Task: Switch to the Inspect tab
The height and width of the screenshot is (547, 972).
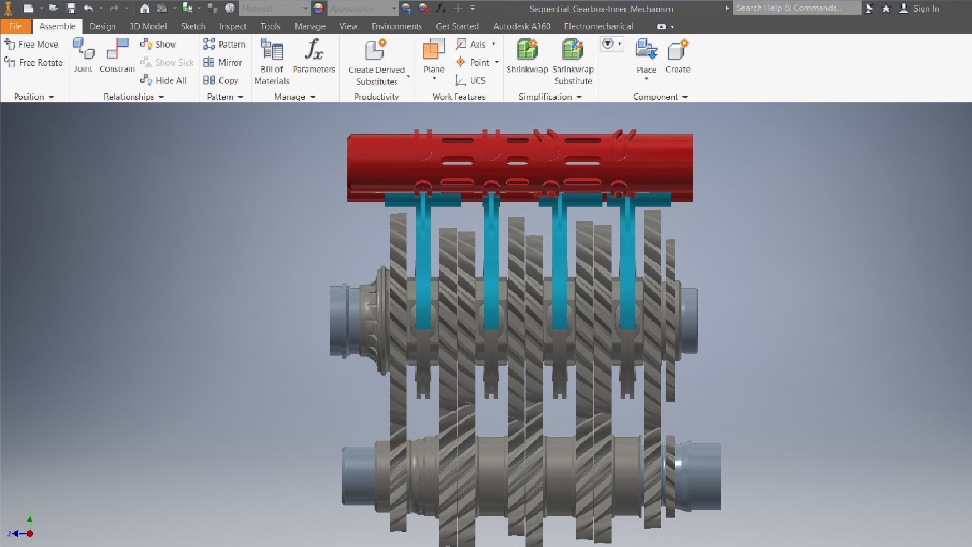Action: click(233, 26)
